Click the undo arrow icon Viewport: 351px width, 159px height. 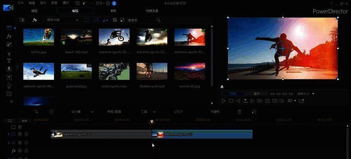click(x=84, y=3)
